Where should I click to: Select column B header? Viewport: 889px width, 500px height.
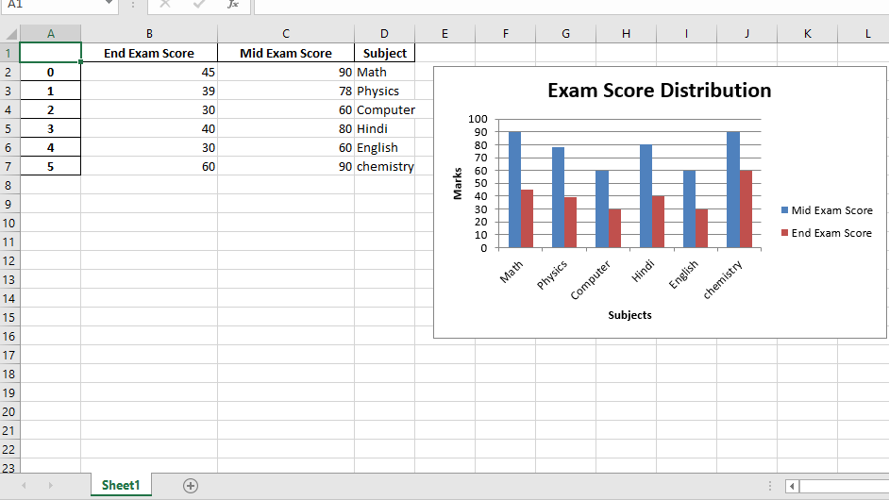pos(149,33)
